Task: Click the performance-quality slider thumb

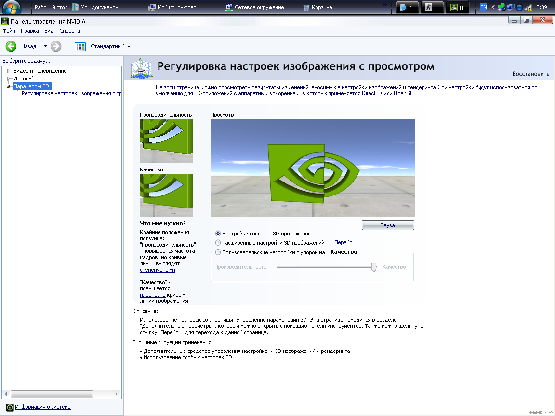Action: [x=374, y=267]
